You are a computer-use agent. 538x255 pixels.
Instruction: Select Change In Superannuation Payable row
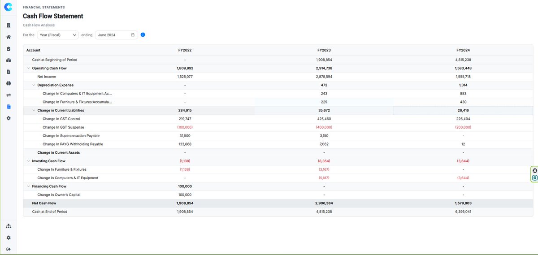(x=278, y=136)
